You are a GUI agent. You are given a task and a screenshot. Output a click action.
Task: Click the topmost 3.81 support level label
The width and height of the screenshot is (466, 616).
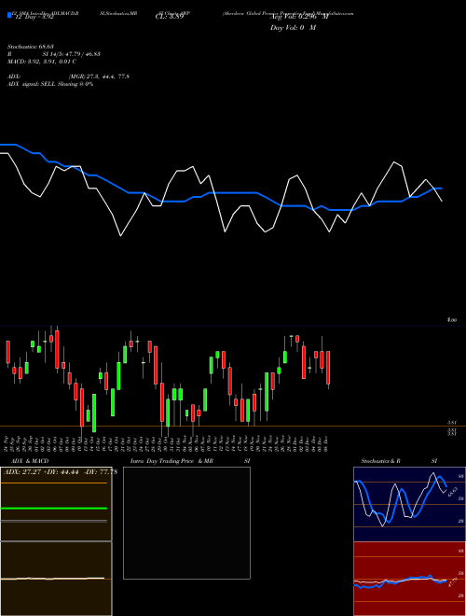(x=452, y=423)
